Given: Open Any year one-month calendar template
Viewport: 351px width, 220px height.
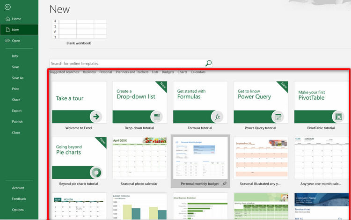Looking at the screenshot, I should (322, 158).
